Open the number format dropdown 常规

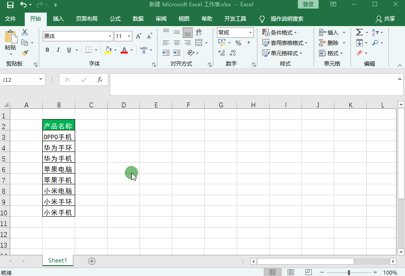[250, 32]
